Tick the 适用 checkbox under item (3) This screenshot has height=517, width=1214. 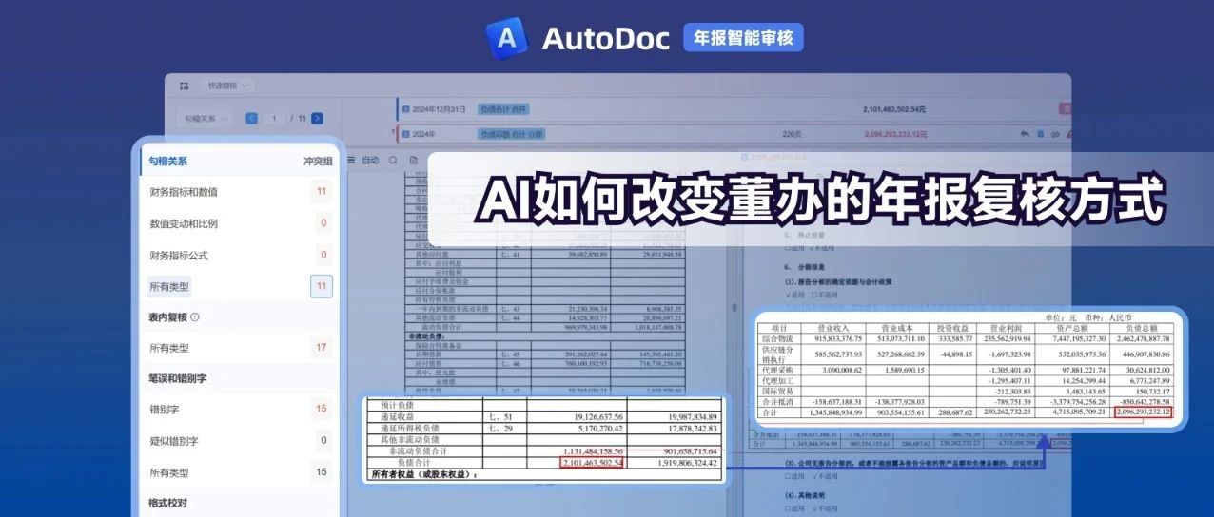pyautogui.click(x=789, y=477)
